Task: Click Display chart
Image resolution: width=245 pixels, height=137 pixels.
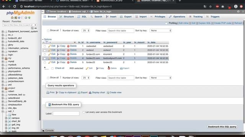Action: [x=97, y=92]
